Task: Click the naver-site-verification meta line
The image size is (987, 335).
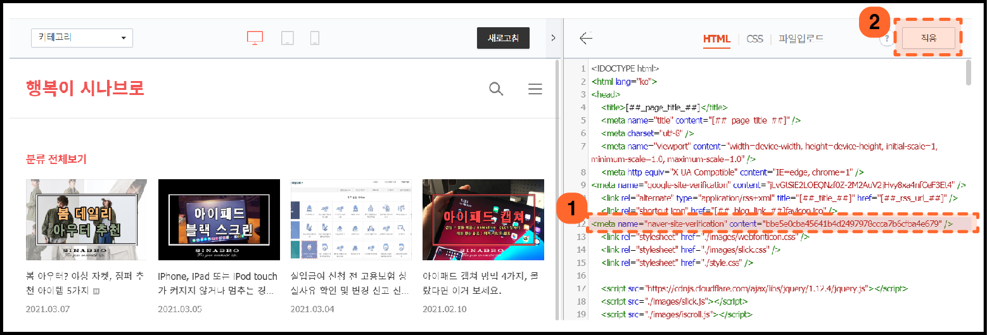Action: [x=772, y=224]
